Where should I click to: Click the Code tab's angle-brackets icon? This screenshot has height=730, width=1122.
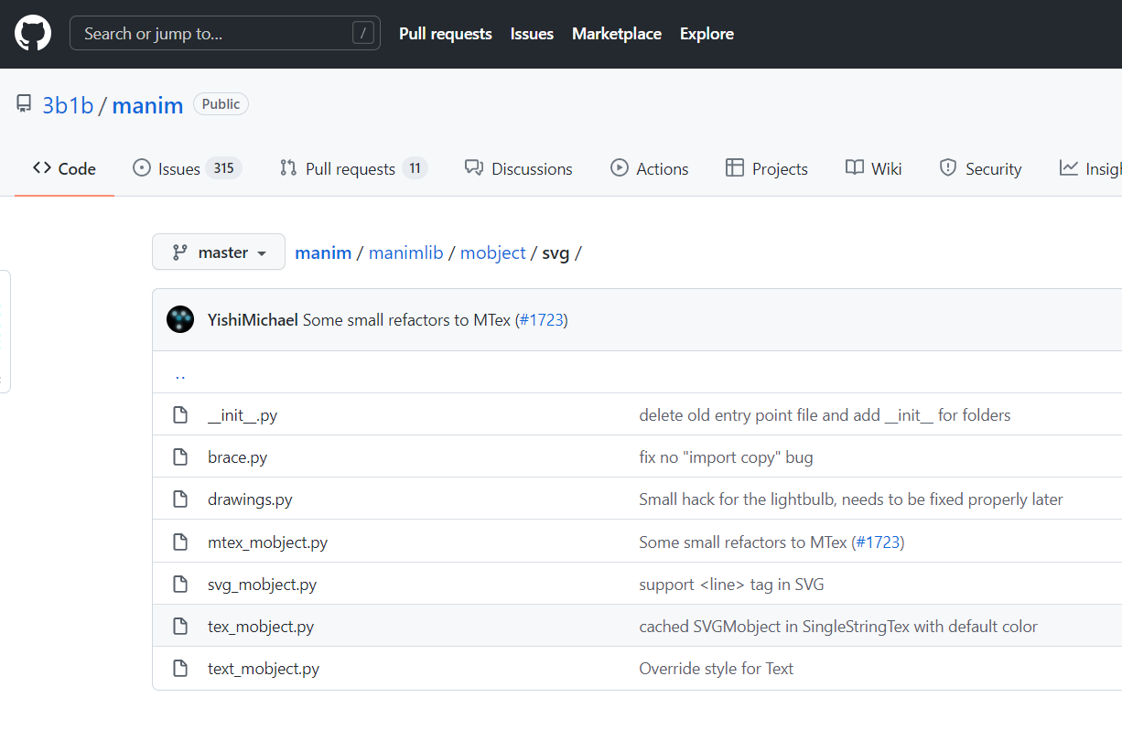pyautogui.click(x=41, y=168)
